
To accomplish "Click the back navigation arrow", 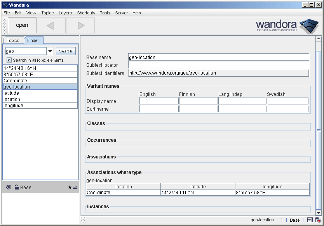I will (x=51, y=25).
